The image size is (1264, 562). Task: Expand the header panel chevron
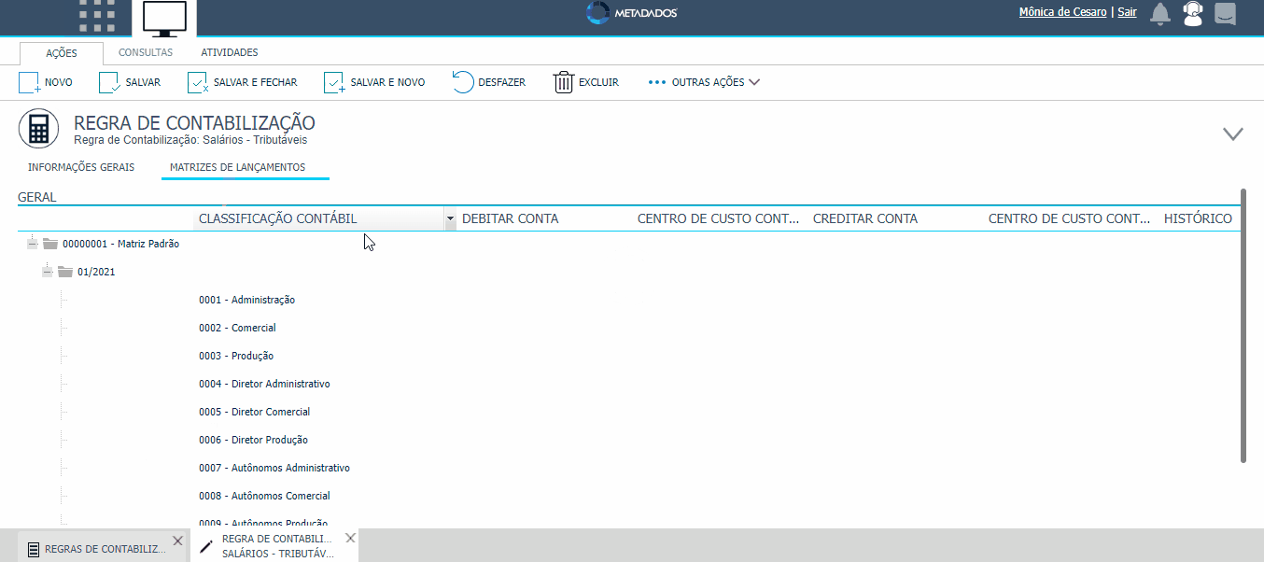coord(1233,133)
